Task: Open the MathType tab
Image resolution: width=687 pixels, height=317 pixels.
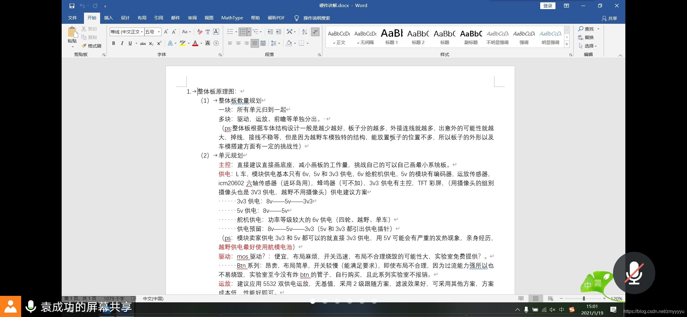Action: [x=232, y=18]
